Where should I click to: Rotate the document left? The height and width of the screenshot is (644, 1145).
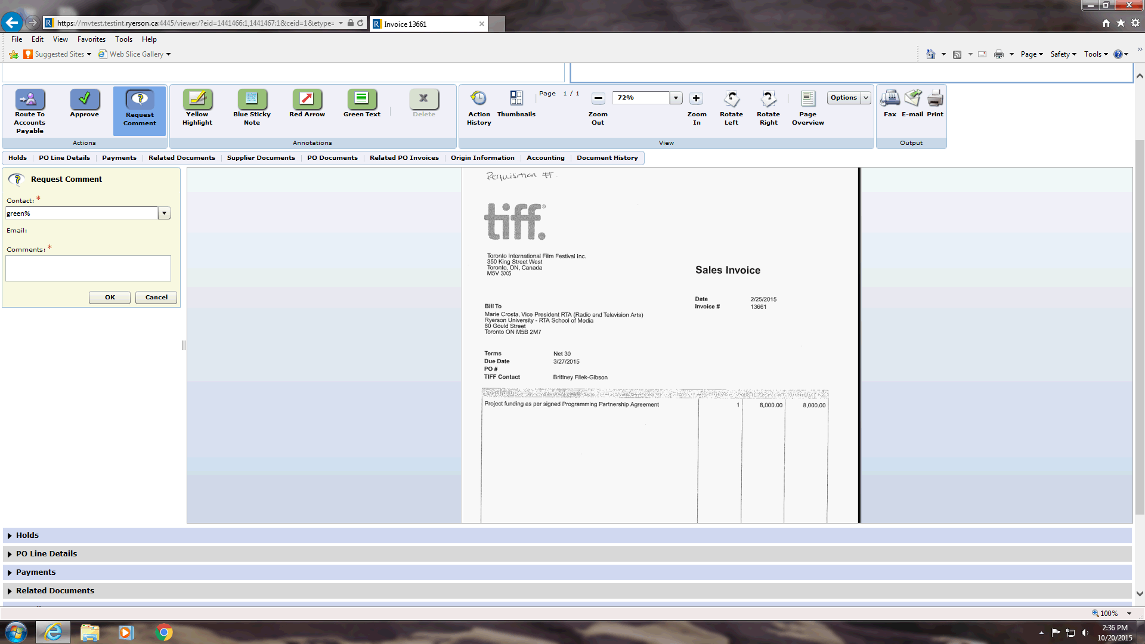pyautogui.click(x=731, y=99)
